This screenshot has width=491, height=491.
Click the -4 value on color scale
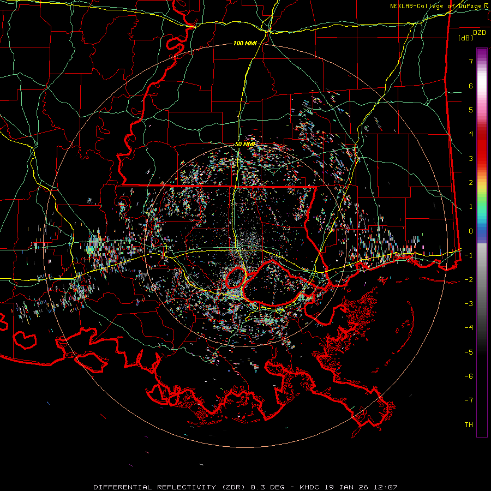point(469,328)
